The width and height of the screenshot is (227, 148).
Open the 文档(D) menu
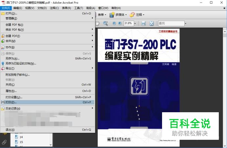(42, 8)
